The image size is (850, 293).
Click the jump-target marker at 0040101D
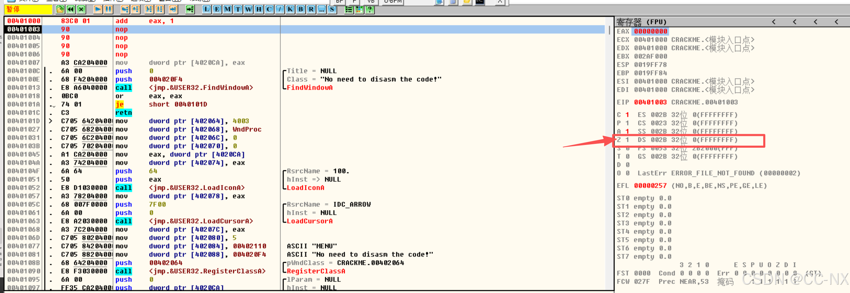click(51, 121)
